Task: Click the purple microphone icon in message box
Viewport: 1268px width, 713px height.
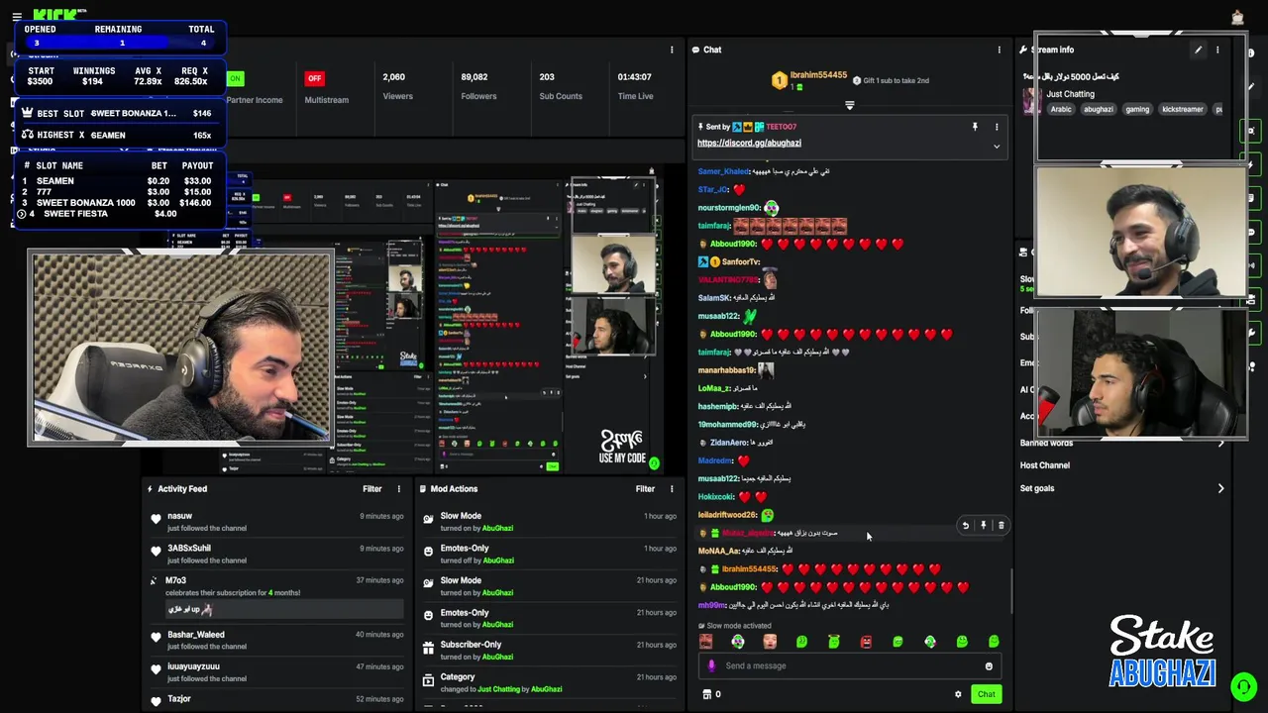Action: point(711,665)
